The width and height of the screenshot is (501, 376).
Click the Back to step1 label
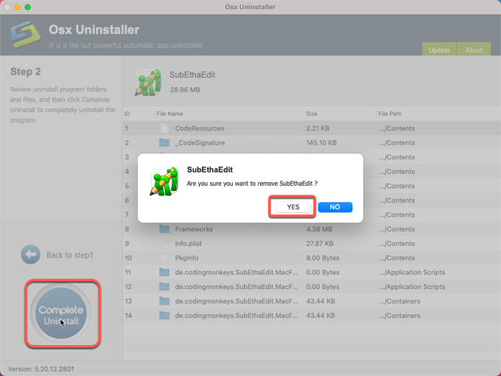pos(70,255)
